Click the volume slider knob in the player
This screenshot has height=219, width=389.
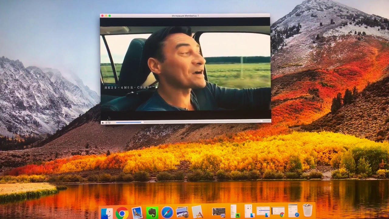[261, 121]
